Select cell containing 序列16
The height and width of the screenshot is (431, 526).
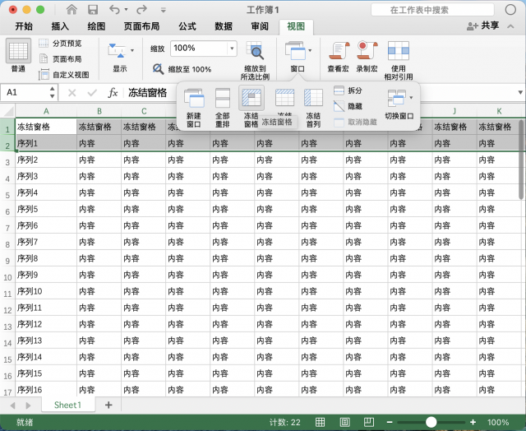point(46,390)
